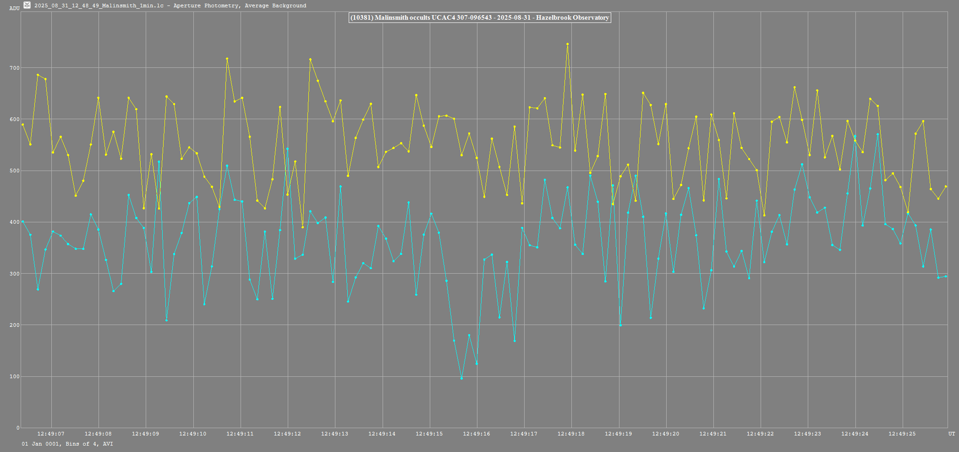Click the Malinsmith occultation chart title box
This screenshot has width=959, height=452.
click(x=479, y=17)
